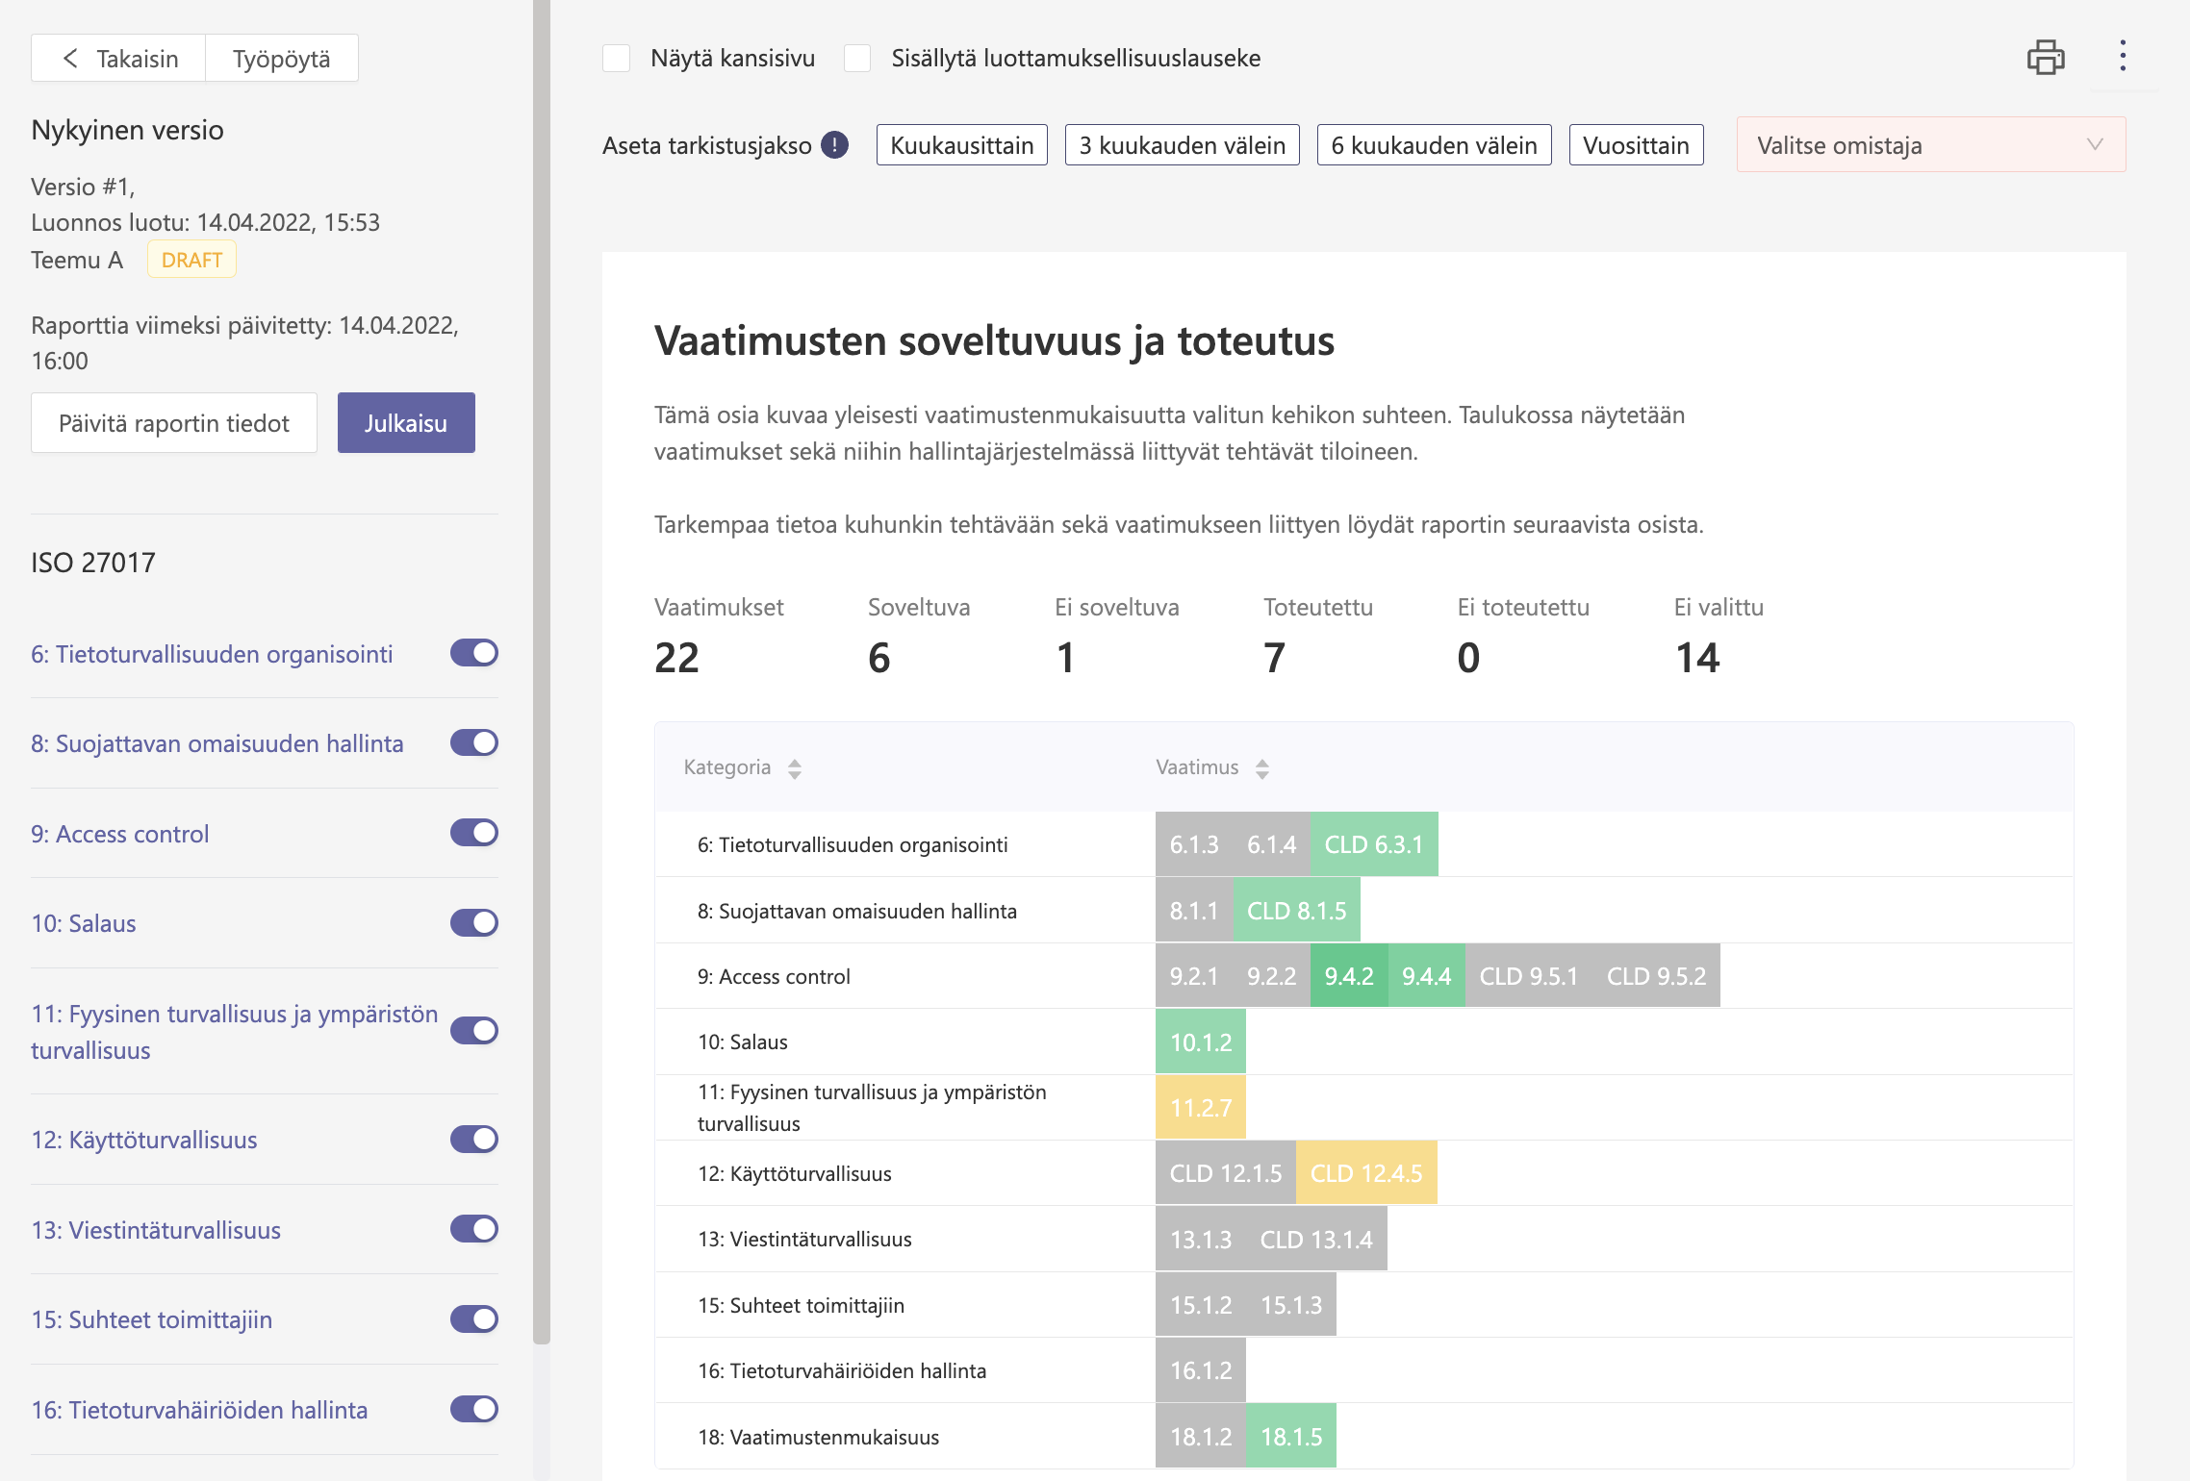
Task: Open the Työpöytä tab
Action: (281, 59)
